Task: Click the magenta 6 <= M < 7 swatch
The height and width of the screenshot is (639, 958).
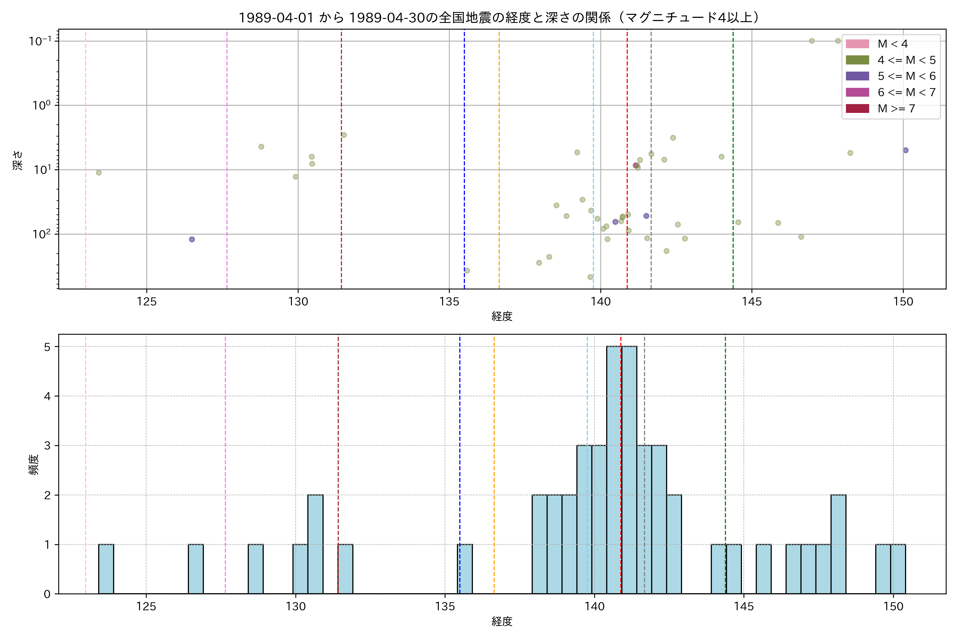Action: 857,92
